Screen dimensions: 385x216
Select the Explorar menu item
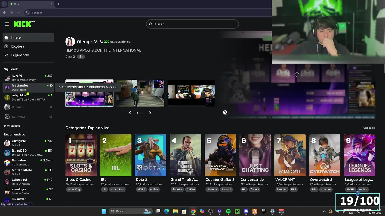pos(28,46)
